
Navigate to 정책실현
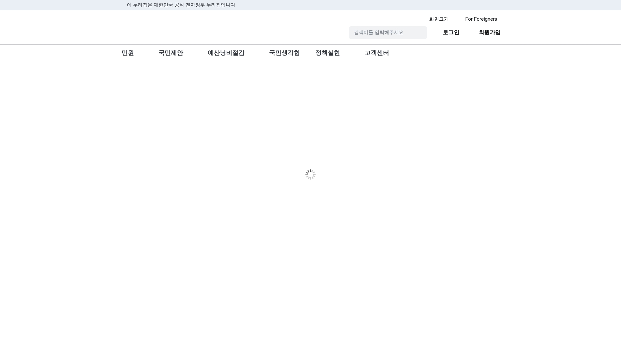(x=327, y=53)
